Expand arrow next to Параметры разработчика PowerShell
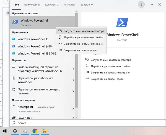This screenshot has width=166, height=135. (x=73, y=80)
